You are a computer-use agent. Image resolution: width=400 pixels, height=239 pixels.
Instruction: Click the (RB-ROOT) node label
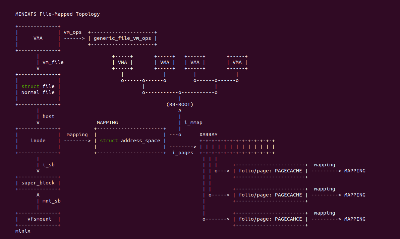click(180, 104)
